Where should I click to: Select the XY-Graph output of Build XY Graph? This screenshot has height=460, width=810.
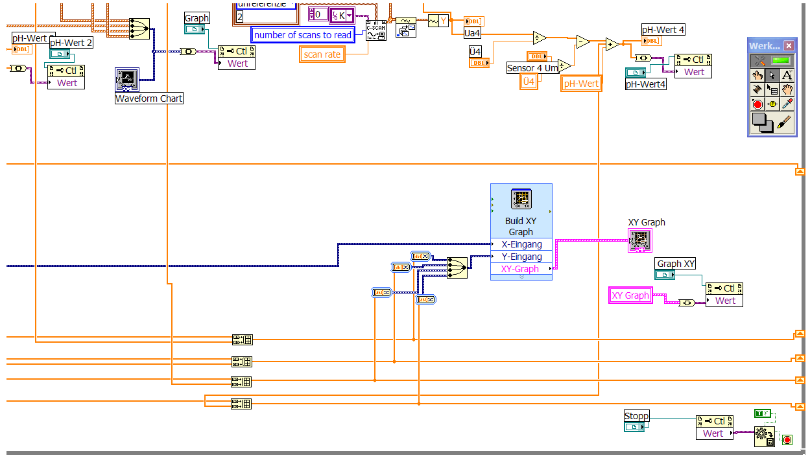click(x=521, y=269)
